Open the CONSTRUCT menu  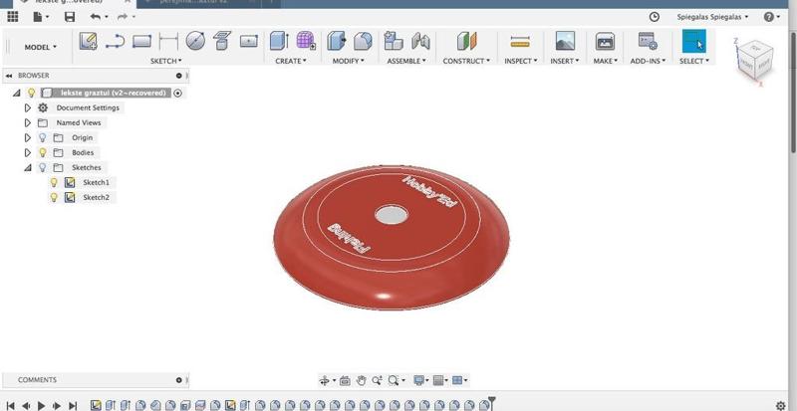pyautogui.click(x=466, y=61)
